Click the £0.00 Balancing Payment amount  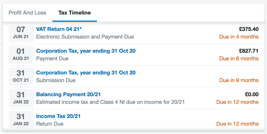click(x=252, y=94)
